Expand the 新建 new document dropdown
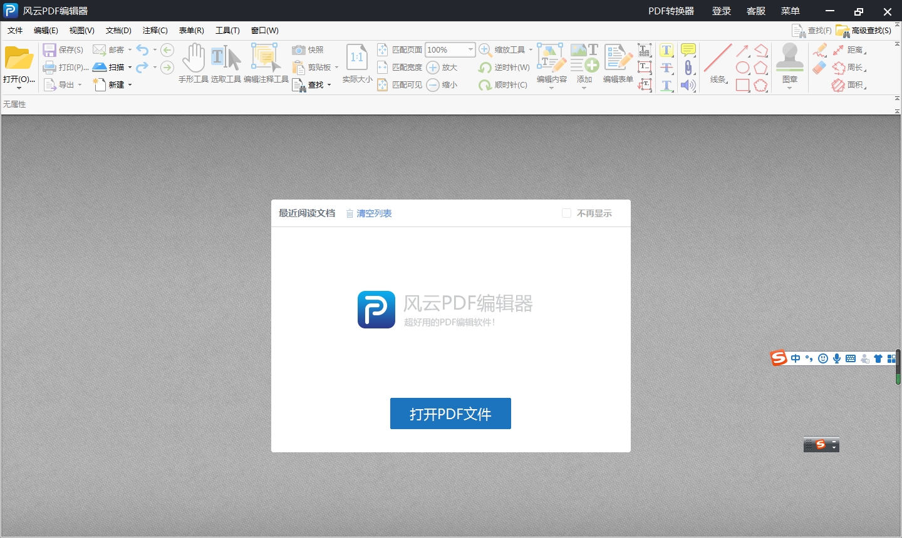 [x=130, y=85]
